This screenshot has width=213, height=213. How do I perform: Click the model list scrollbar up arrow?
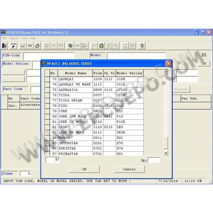(x=166, y=72)
